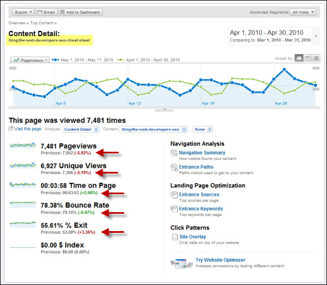Screen dimensions: 327x285
Task: Switch graph to monthly view
Action: pos(317,58)
